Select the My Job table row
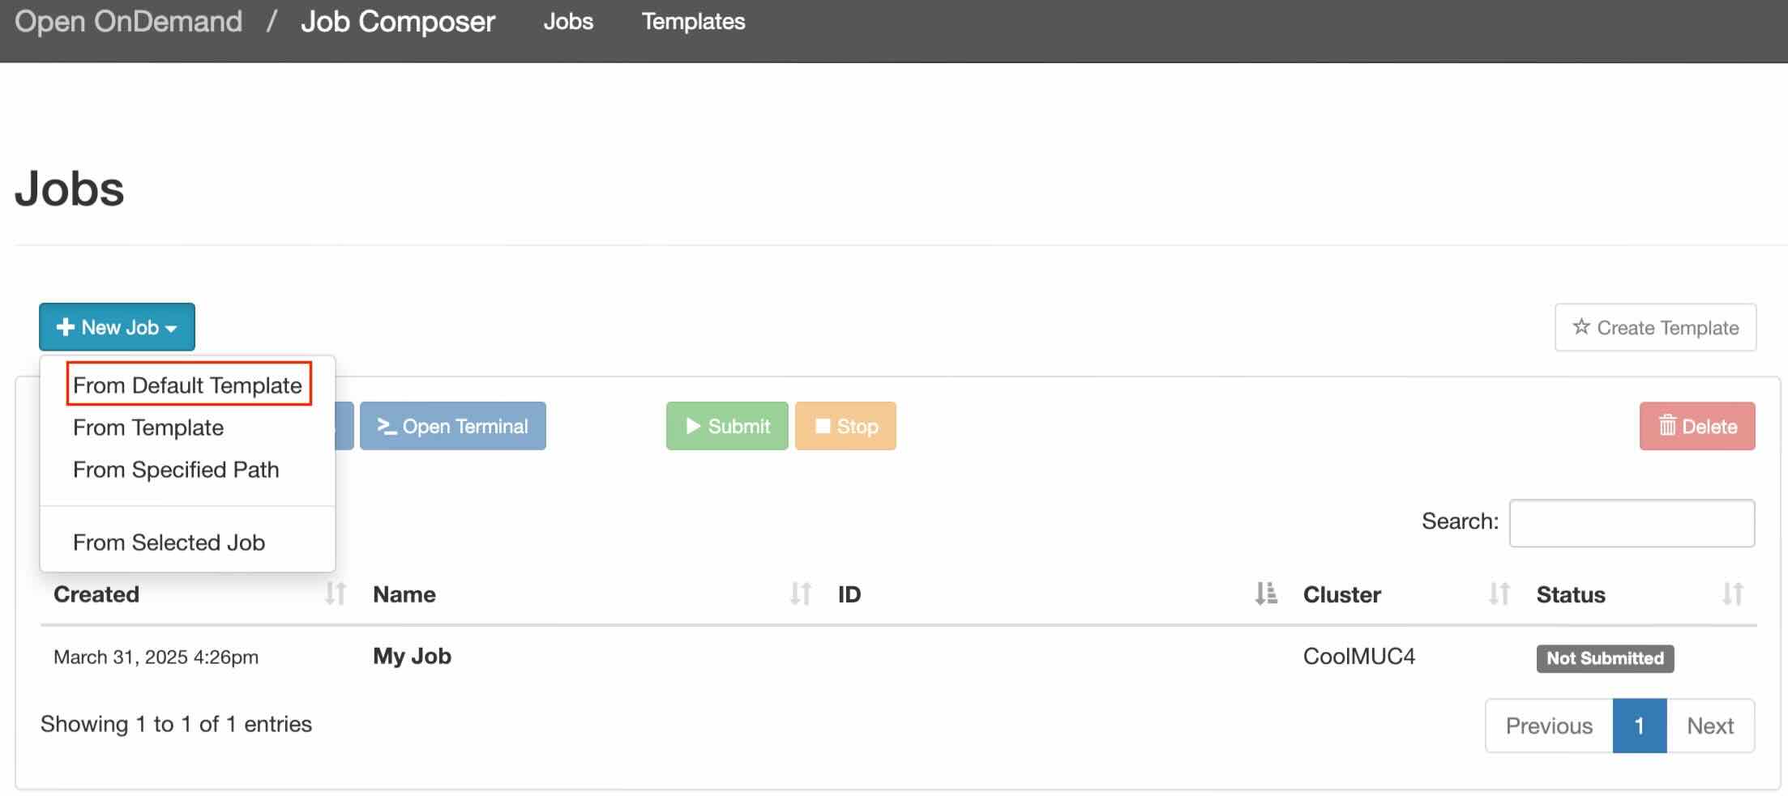1788x796 pixels. [412, 656]
